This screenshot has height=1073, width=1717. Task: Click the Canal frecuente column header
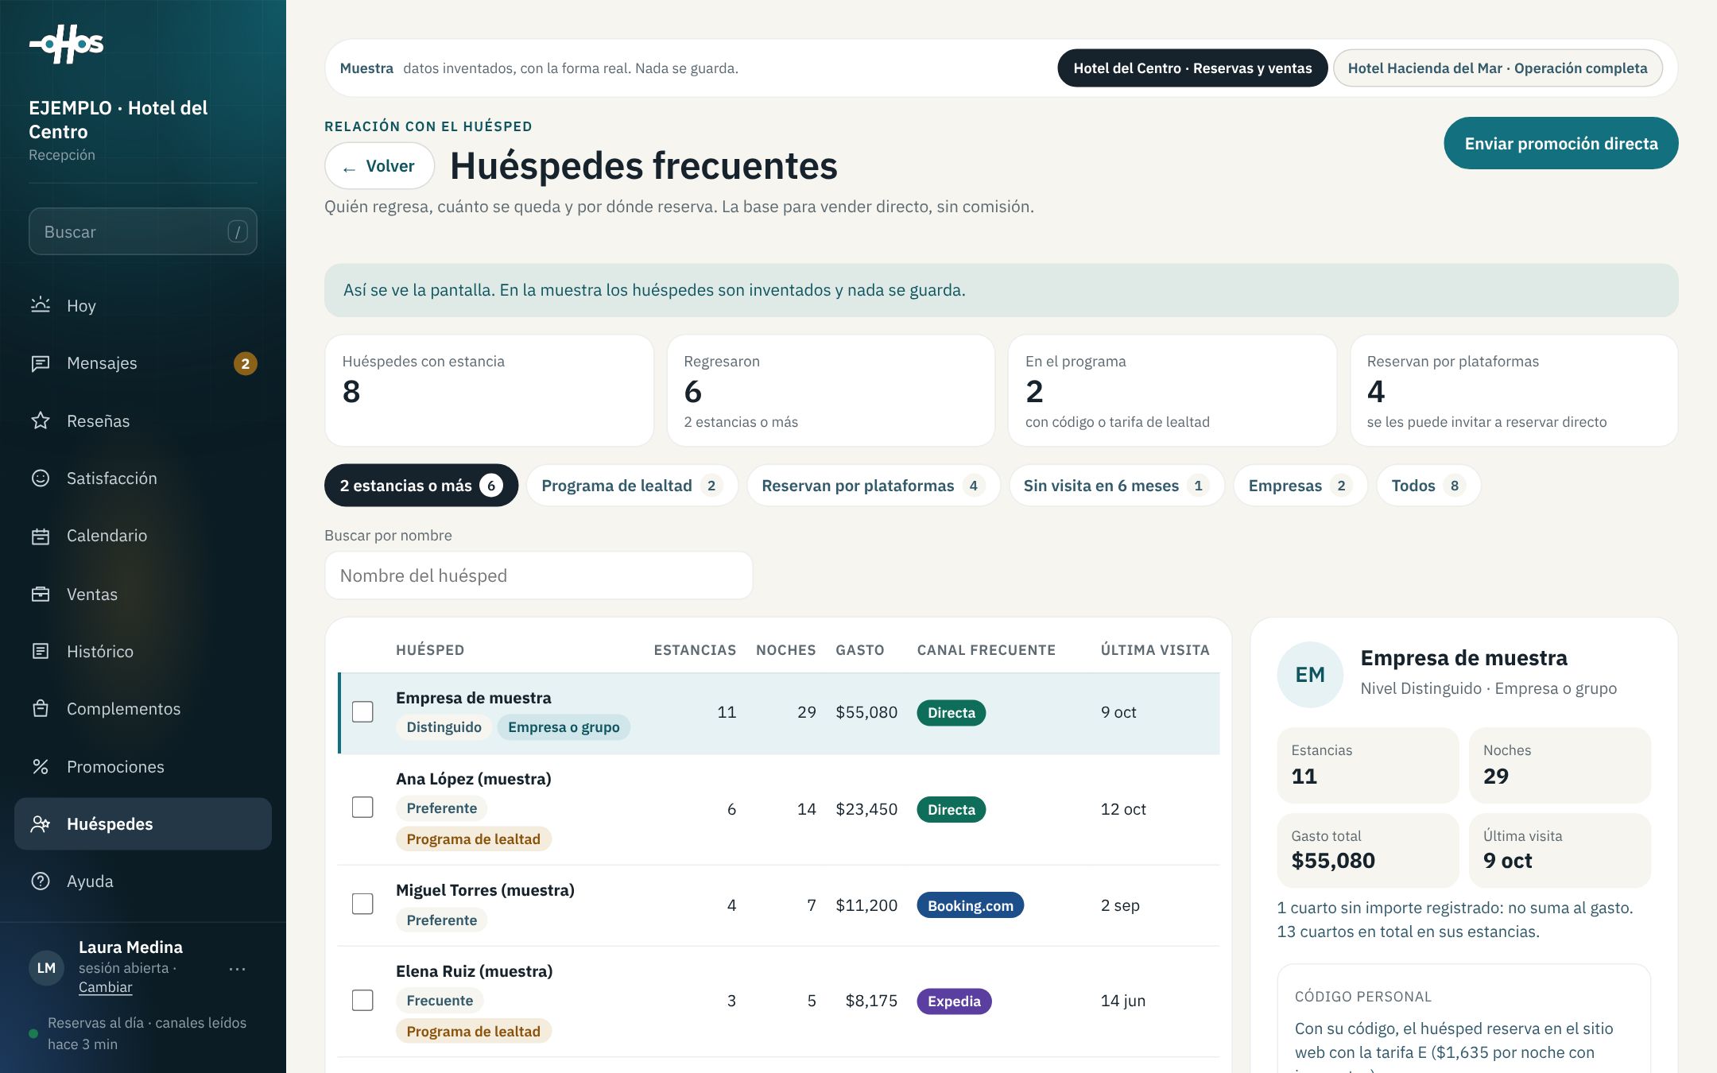tap(986, 650)
